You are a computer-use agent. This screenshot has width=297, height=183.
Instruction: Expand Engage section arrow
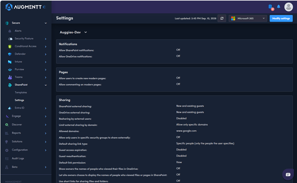[x=46, y=116]
